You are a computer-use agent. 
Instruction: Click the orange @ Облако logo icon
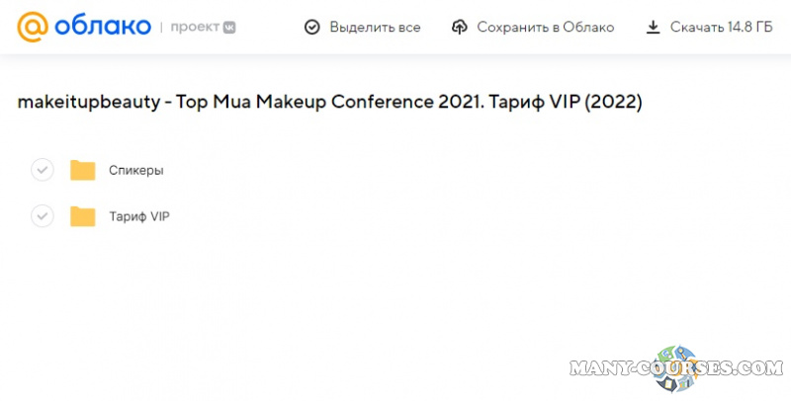(33, 28)
